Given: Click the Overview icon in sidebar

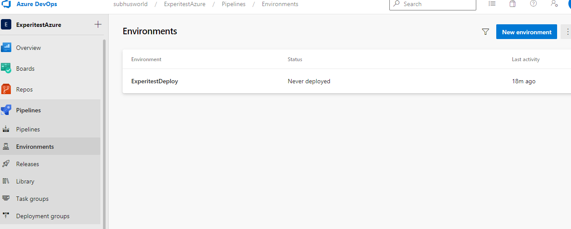Looking at the screenshot, I should coord(6,47).
